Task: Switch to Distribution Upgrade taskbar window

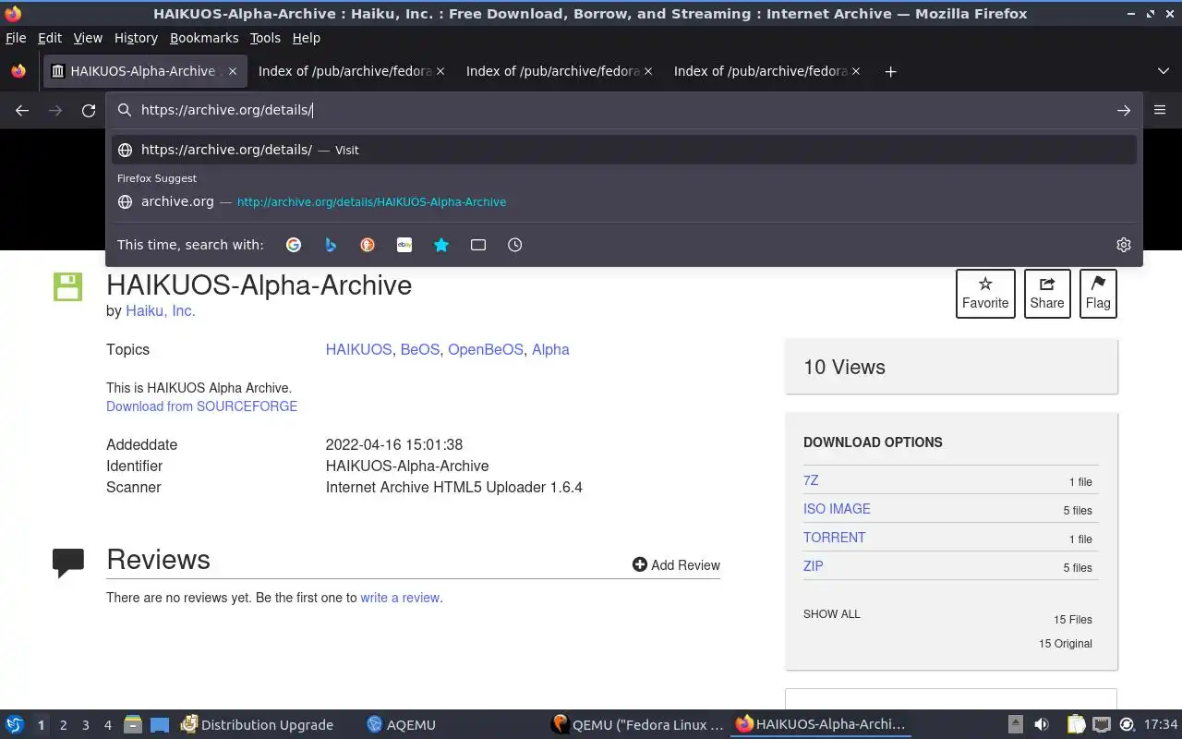Action: (258, 725)
